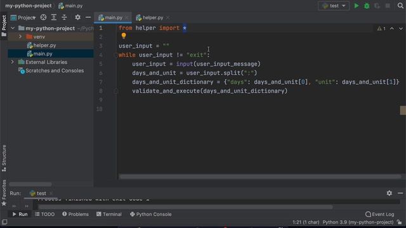Click the yellow intention lightbulb
The width and height of the screenshot is (406, 228).
[124, 36]
